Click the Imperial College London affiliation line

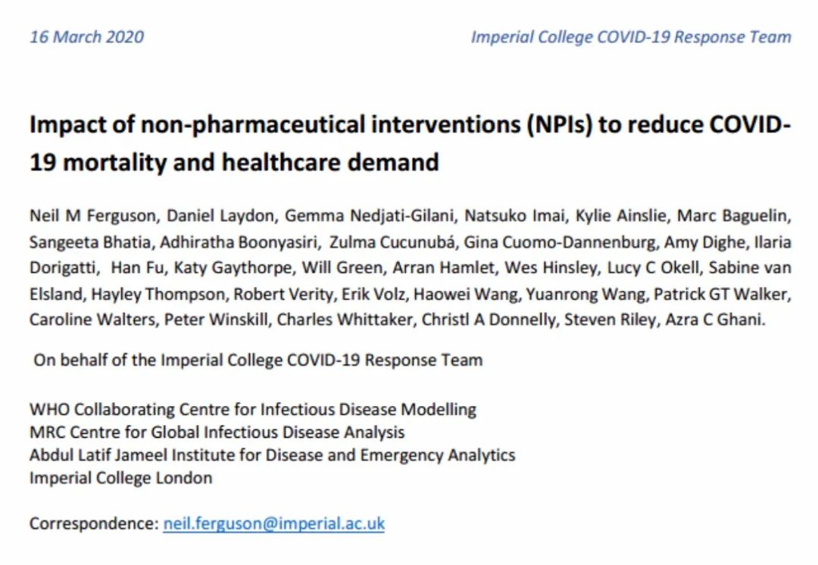(121, 478)
